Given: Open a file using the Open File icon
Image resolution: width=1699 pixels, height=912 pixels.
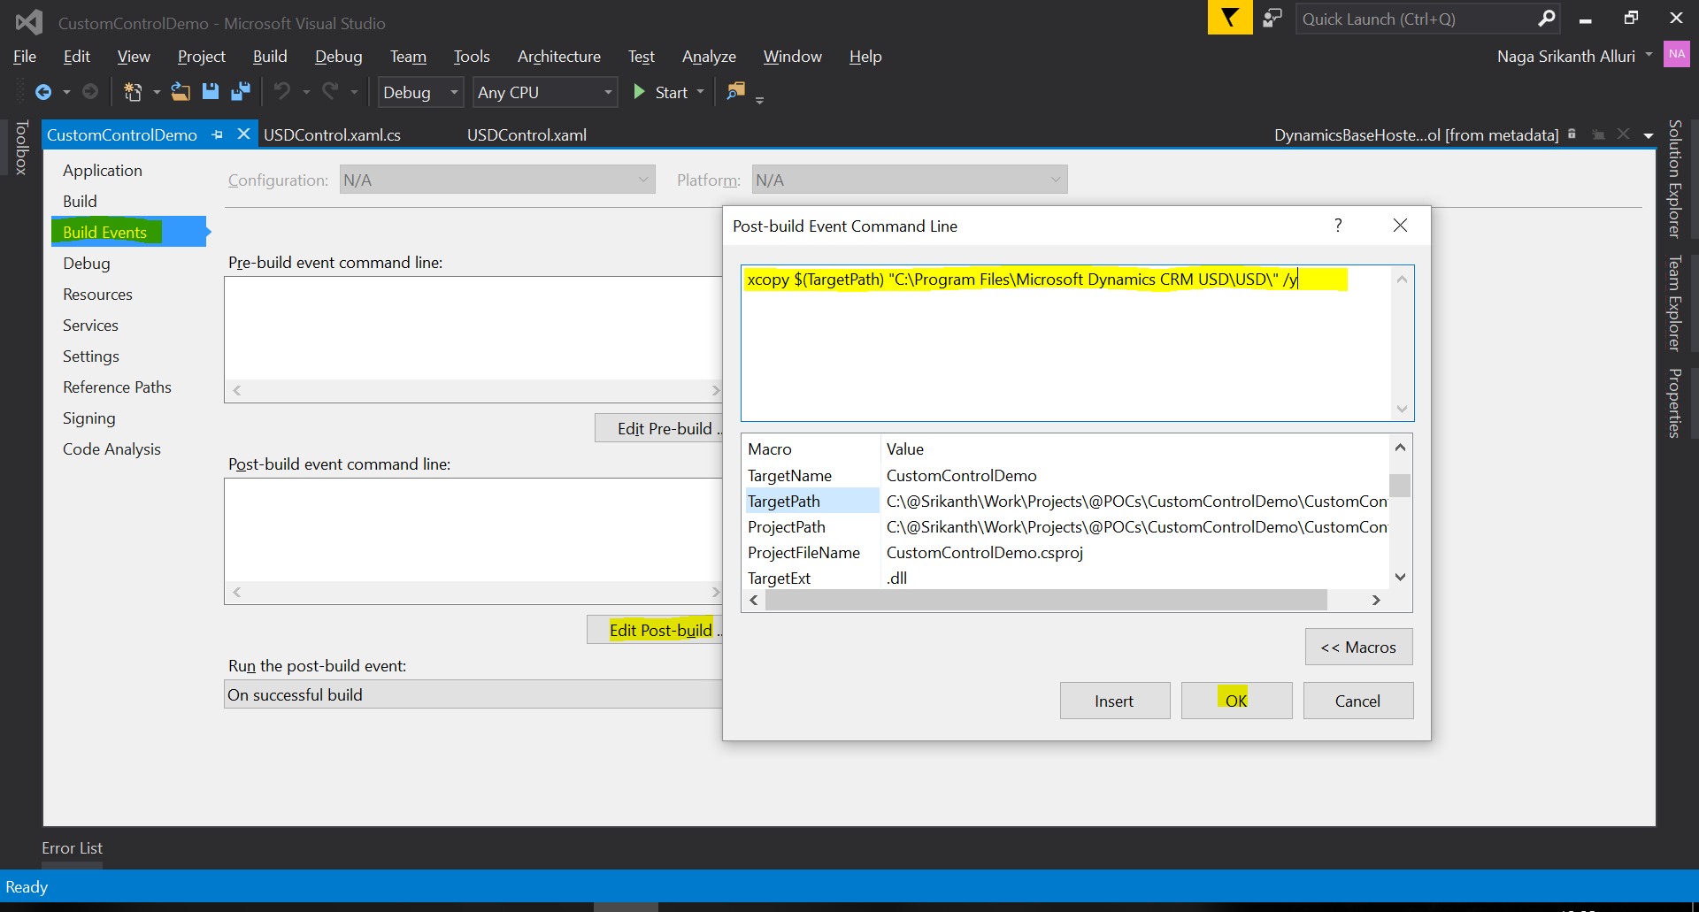Looking at the screenshot, I should 181,91.
